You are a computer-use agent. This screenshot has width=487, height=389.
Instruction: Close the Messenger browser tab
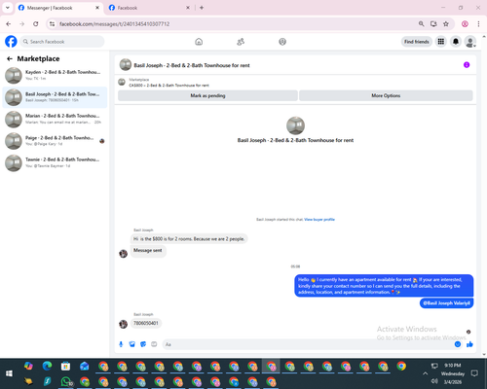[97, 8]
